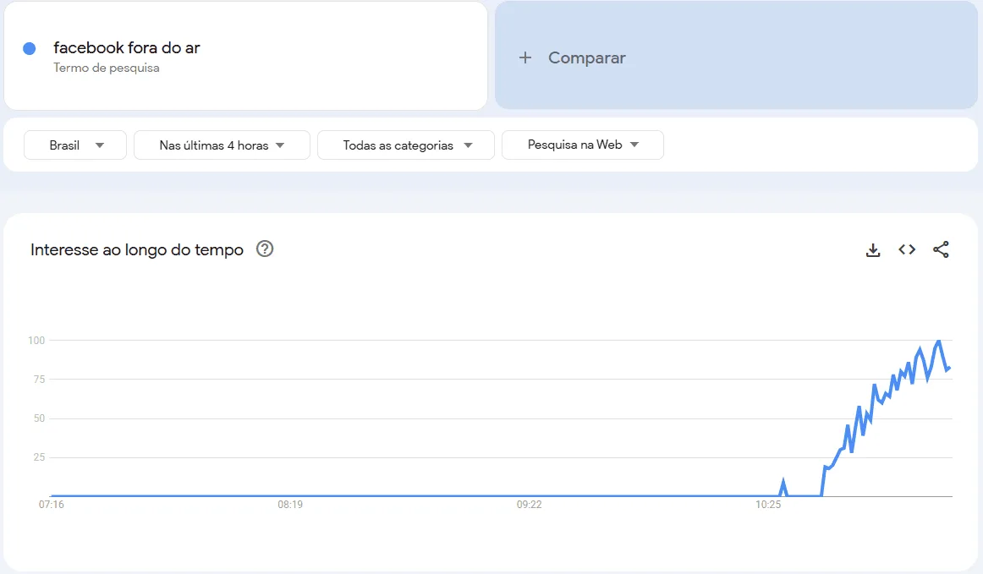Click the 10:25 time axis label
983x574 pixels.
(768, 505)
